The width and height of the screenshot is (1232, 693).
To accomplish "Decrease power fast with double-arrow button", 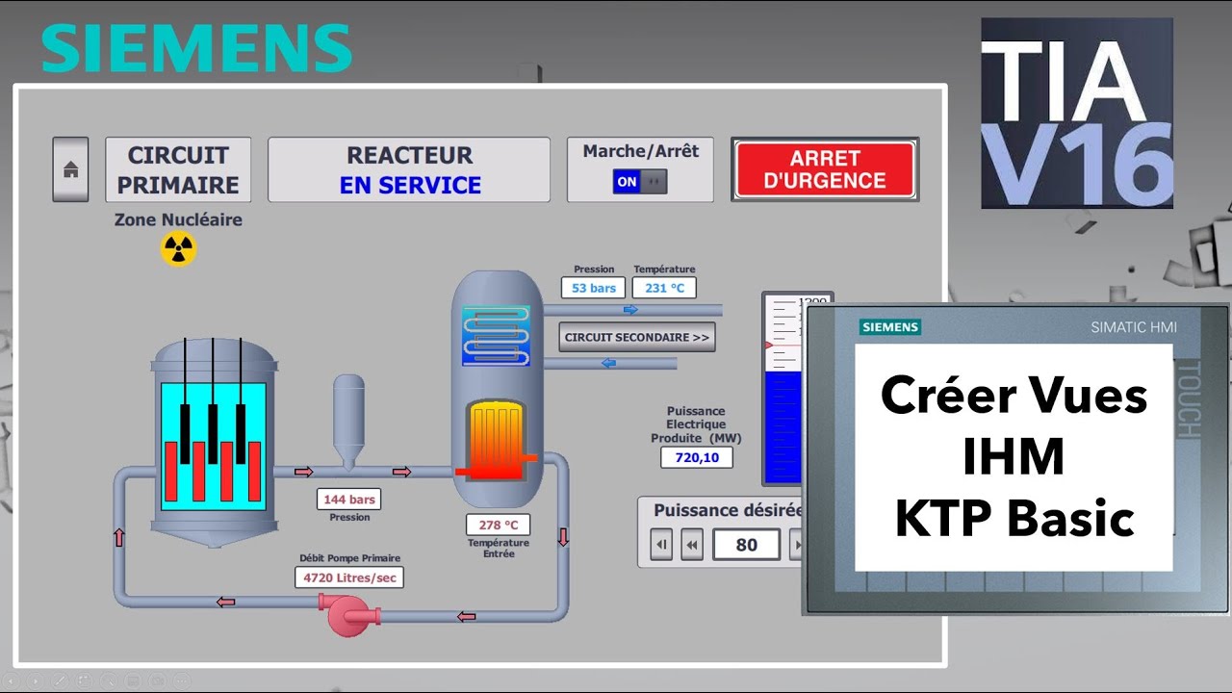I will [692, 545].
